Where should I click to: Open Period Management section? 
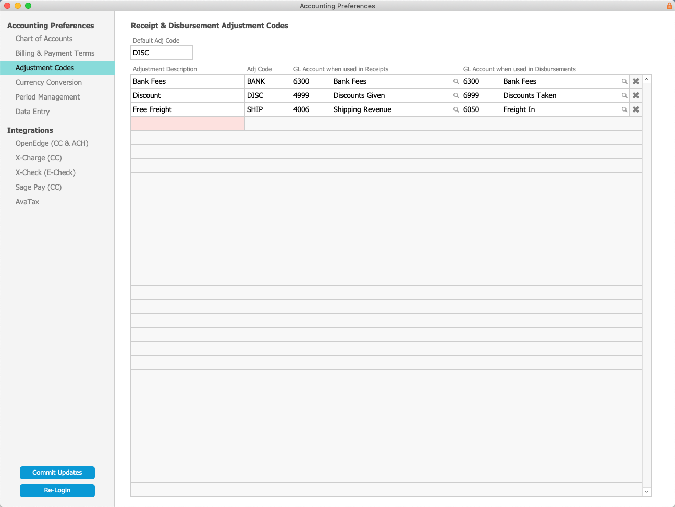tap(47, 97)
